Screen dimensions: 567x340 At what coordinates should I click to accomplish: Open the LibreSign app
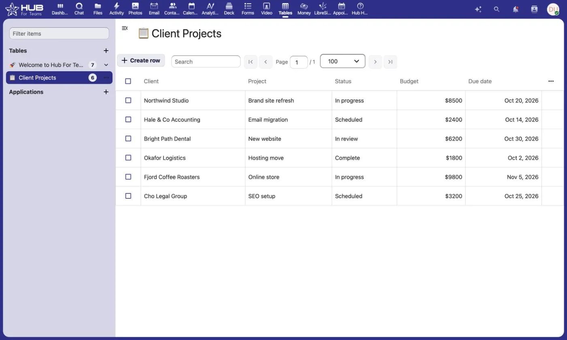(323, 9)
